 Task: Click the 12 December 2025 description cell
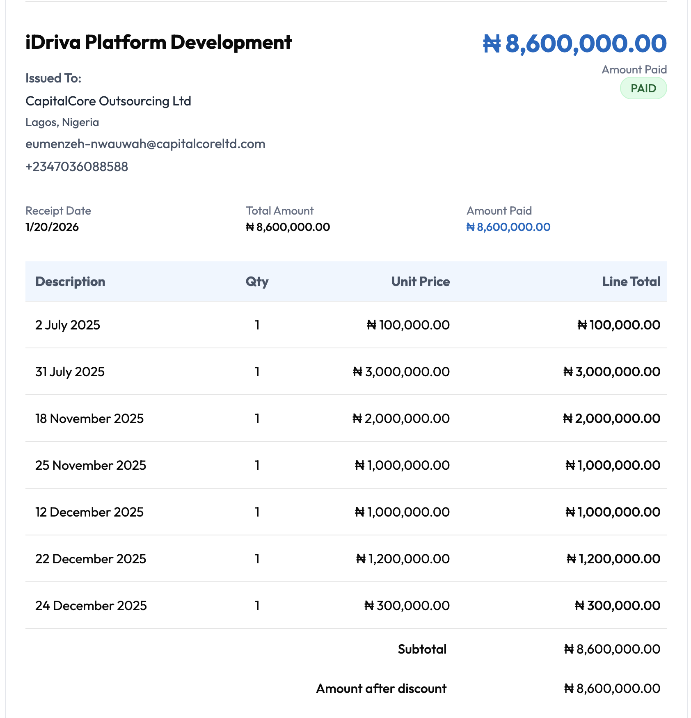click(89, 512)
